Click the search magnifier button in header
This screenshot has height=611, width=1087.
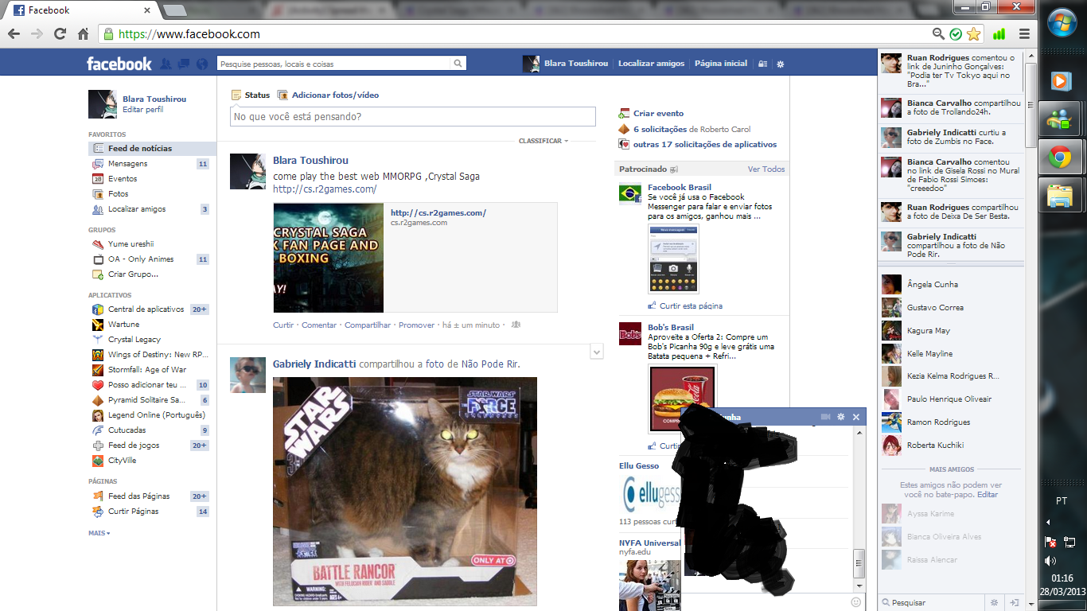pyautogui.click(x=458, y=64)
